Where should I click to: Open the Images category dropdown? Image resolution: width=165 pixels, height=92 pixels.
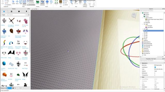pyautogui.click(x=4, y=15)
